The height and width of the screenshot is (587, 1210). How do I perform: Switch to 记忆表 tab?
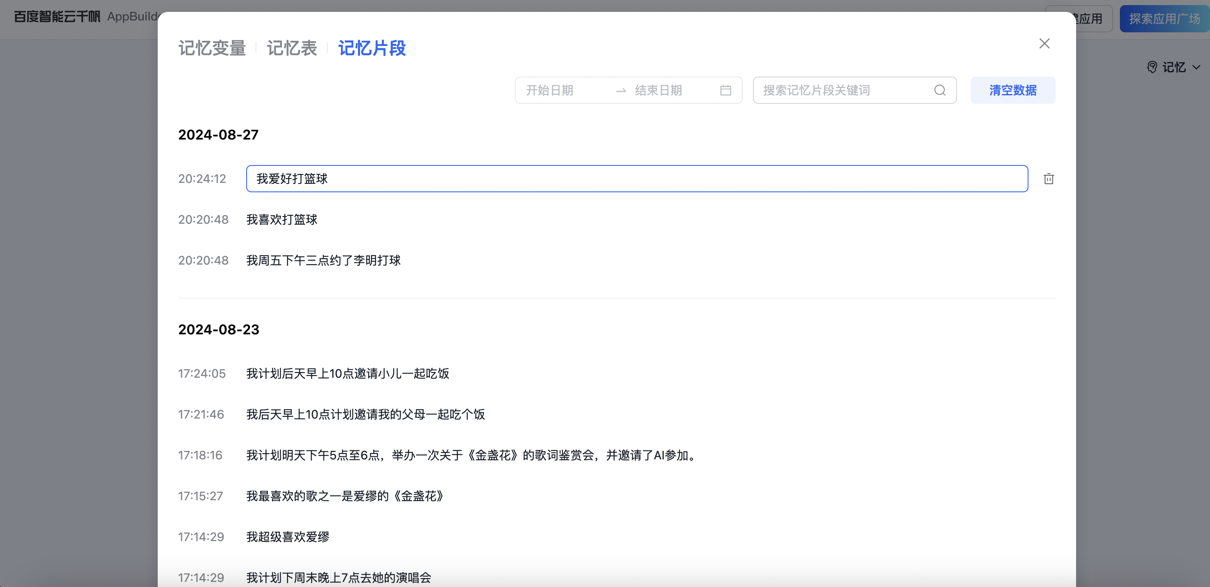(292, 48)
